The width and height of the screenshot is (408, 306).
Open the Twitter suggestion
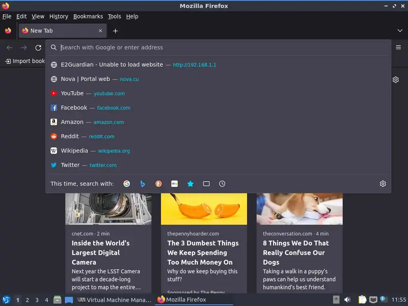point(218,165)
